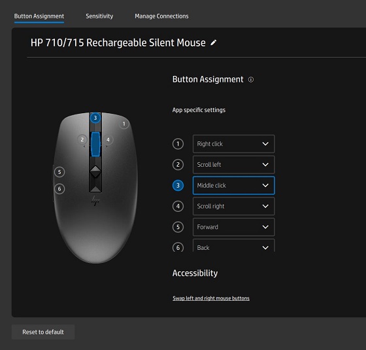Screen dimensions: 366x350
Task: Select button 2 marker on mouse image
Action: coord(82,140)
